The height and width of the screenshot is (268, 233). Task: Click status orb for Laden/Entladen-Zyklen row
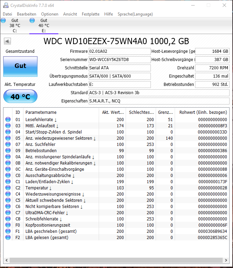[x=8, y=181]
